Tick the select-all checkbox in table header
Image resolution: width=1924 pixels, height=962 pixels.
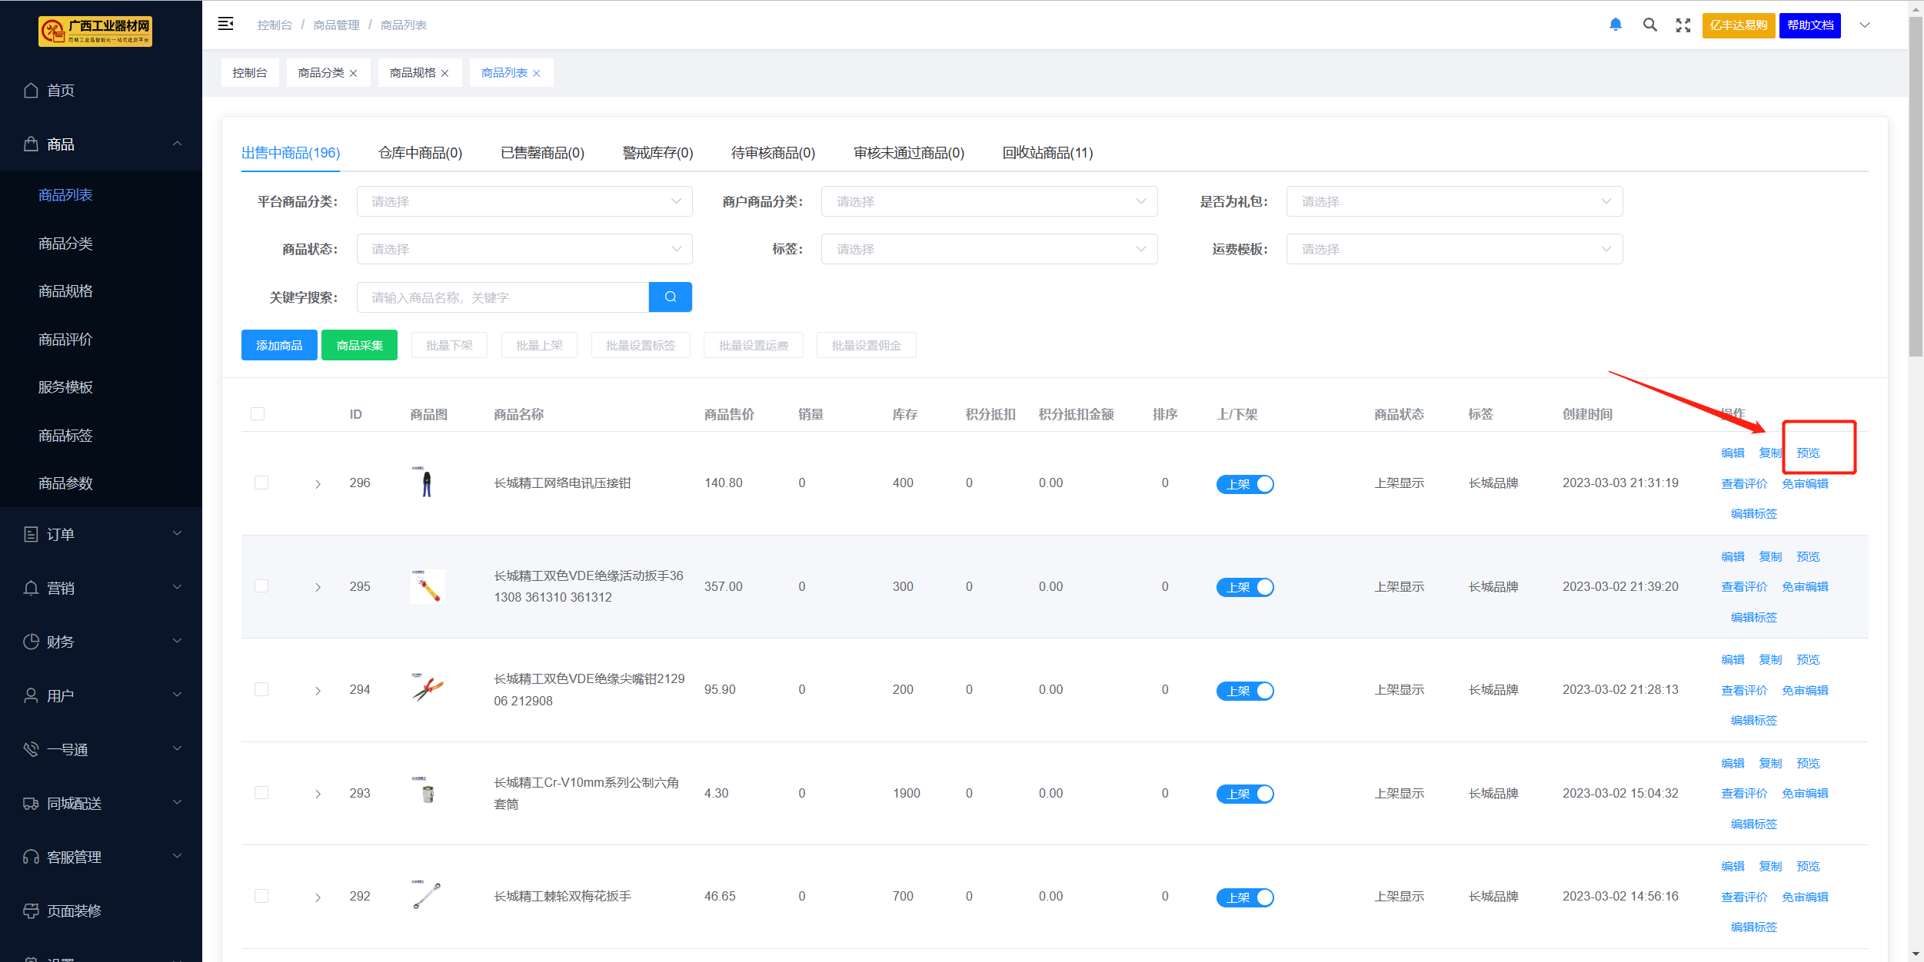(258, 414)
